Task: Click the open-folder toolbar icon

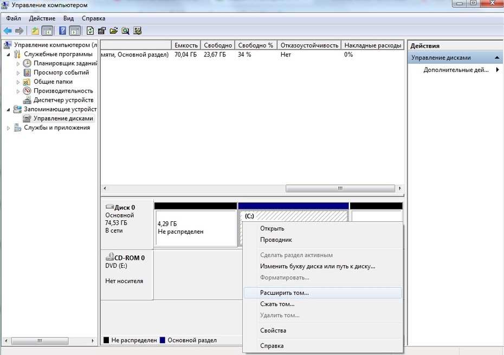Action: 113,31
